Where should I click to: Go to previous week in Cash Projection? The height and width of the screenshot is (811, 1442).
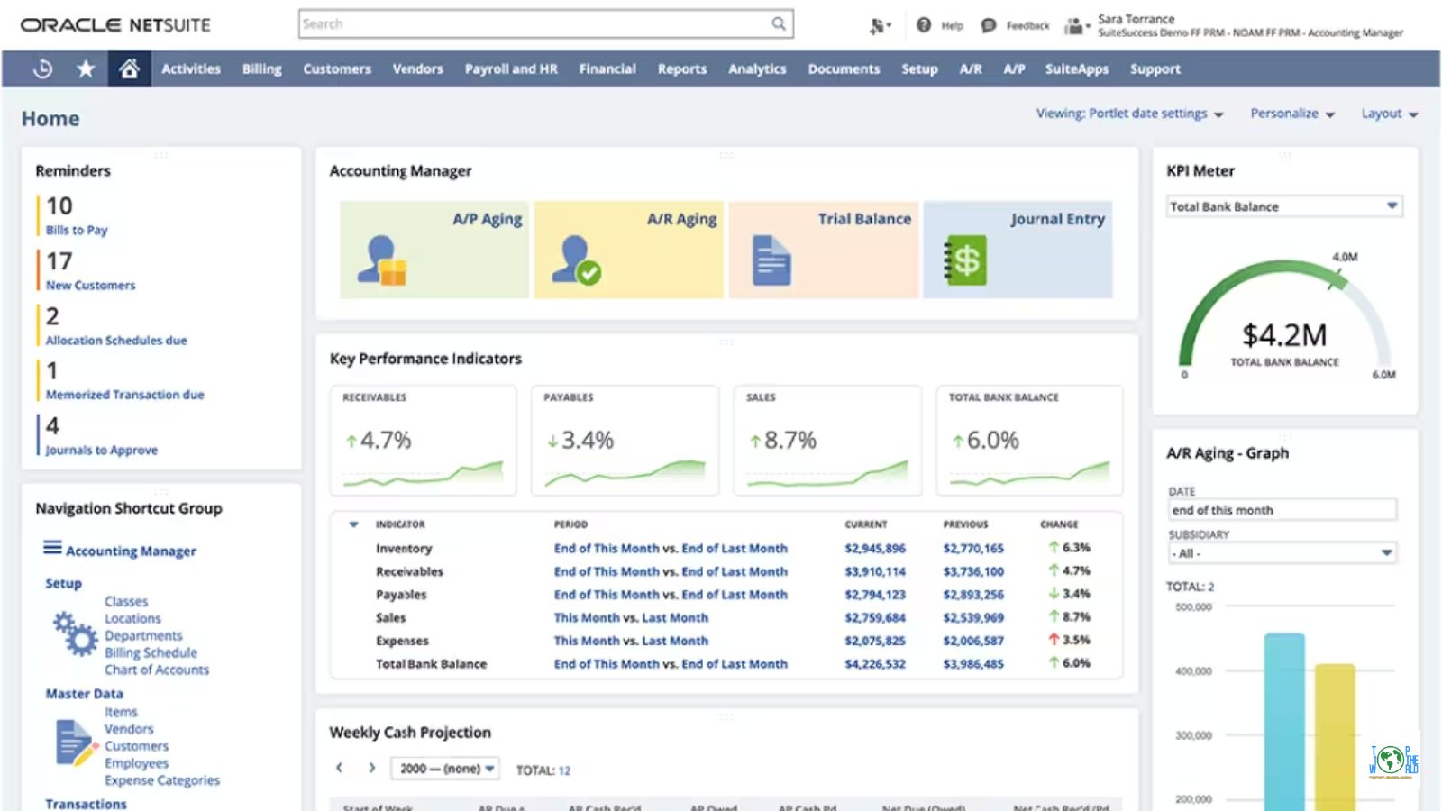(340, 768)
